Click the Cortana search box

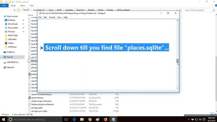[x=35, y=119]
